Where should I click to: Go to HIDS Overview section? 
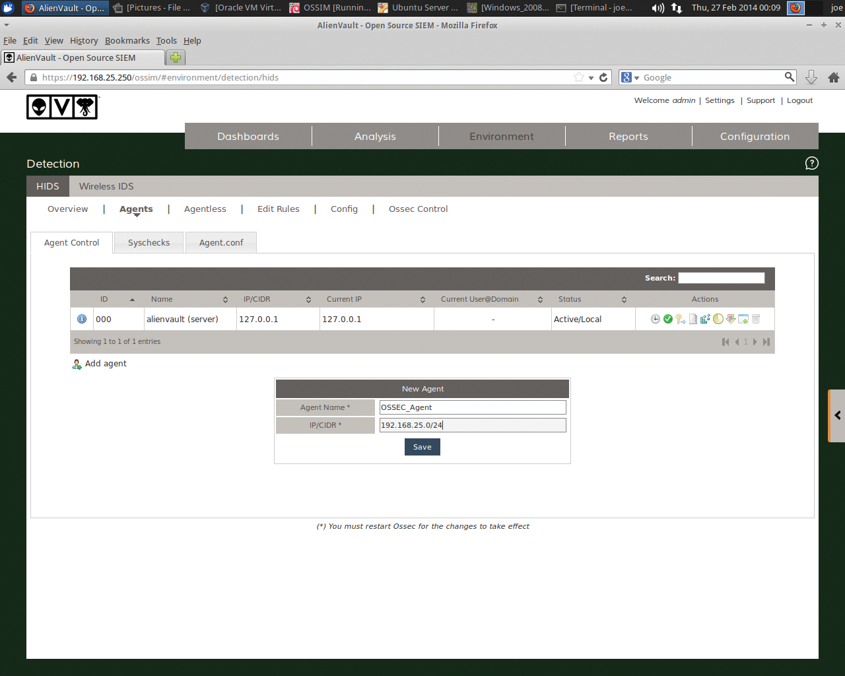[67, 209]
